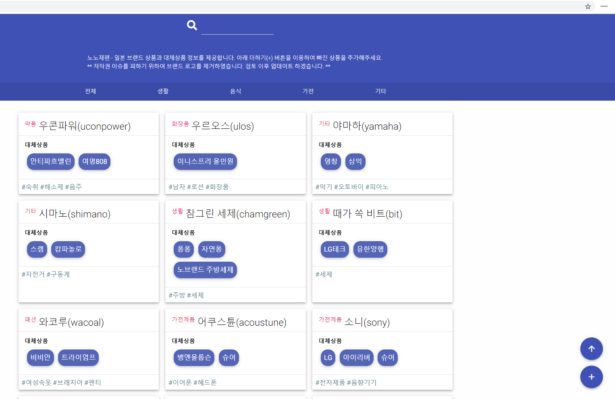Image resolution: width=615 pixels, height=399 pixels.
Task: Click hashtags #자전거 #구동계
Action: (x=46, y=274)
